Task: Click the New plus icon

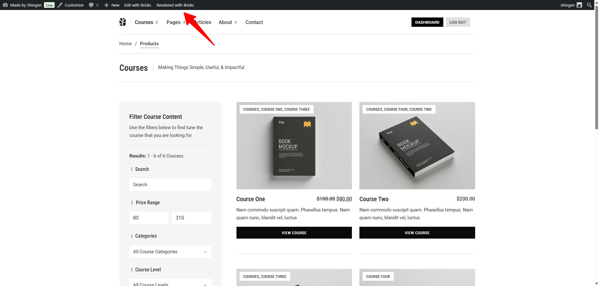Action: pos(106,5)
